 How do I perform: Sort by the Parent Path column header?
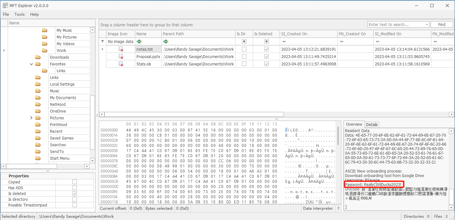198,34
